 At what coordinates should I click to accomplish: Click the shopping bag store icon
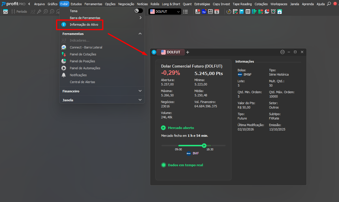coord(280,12)
